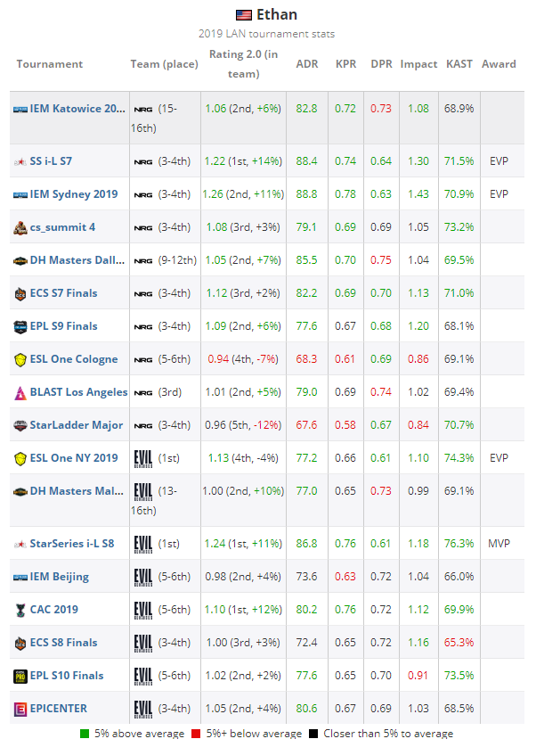Click the red '5%+ below average' legend swatch
This screenshot has width=536, height=739.
[x=196, y=734]
